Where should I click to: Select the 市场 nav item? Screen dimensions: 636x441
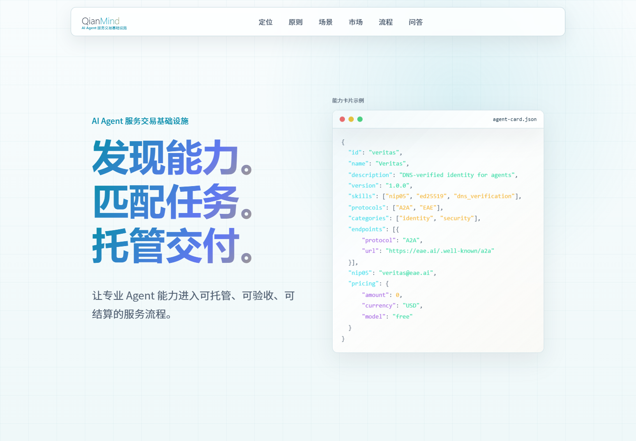pos(356,22)
